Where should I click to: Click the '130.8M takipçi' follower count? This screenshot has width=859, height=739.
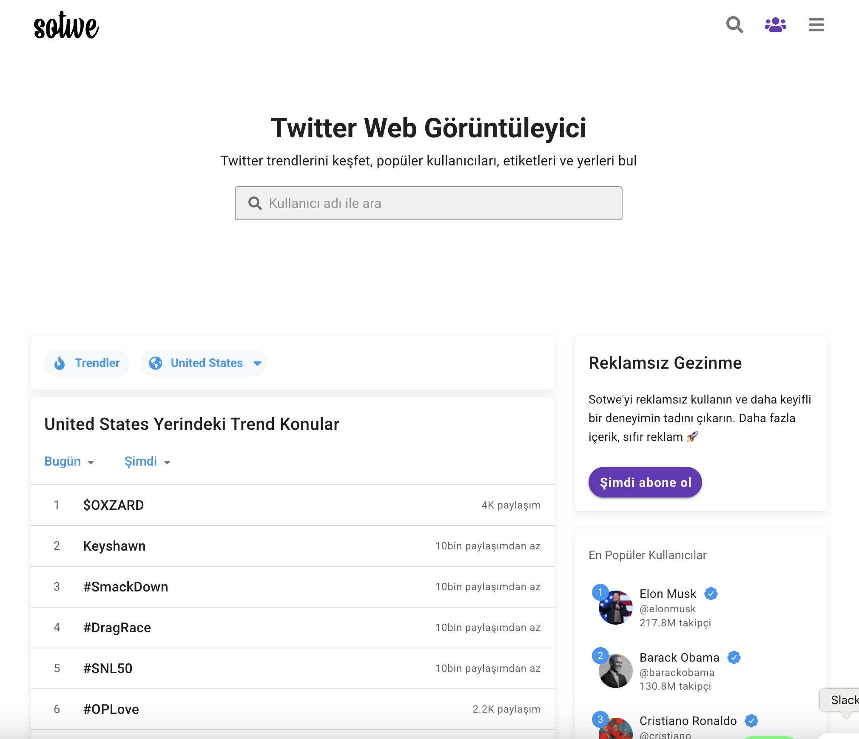[675, 686]
